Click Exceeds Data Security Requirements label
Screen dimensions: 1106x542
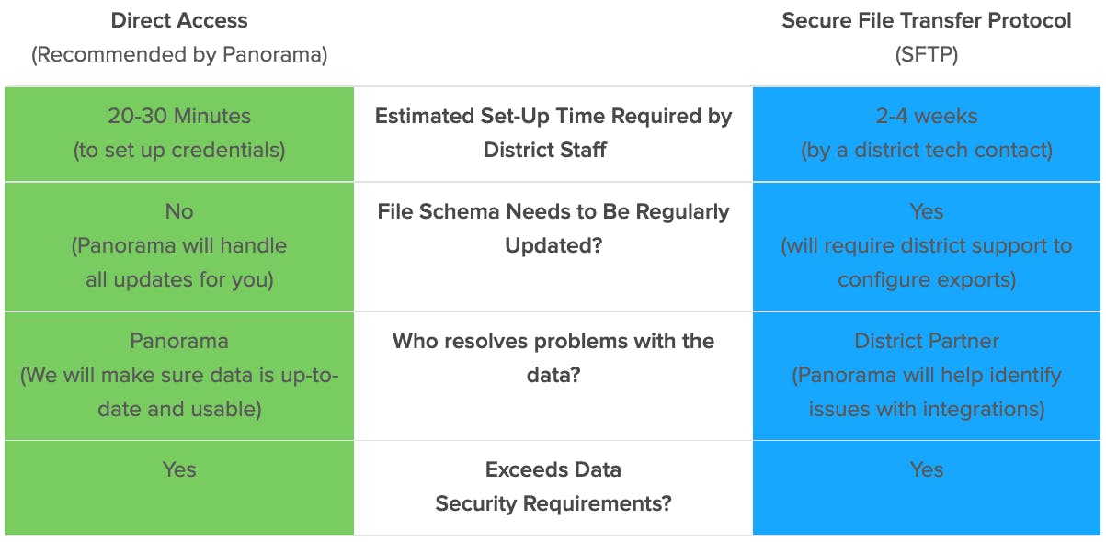(x=553, y=487)
